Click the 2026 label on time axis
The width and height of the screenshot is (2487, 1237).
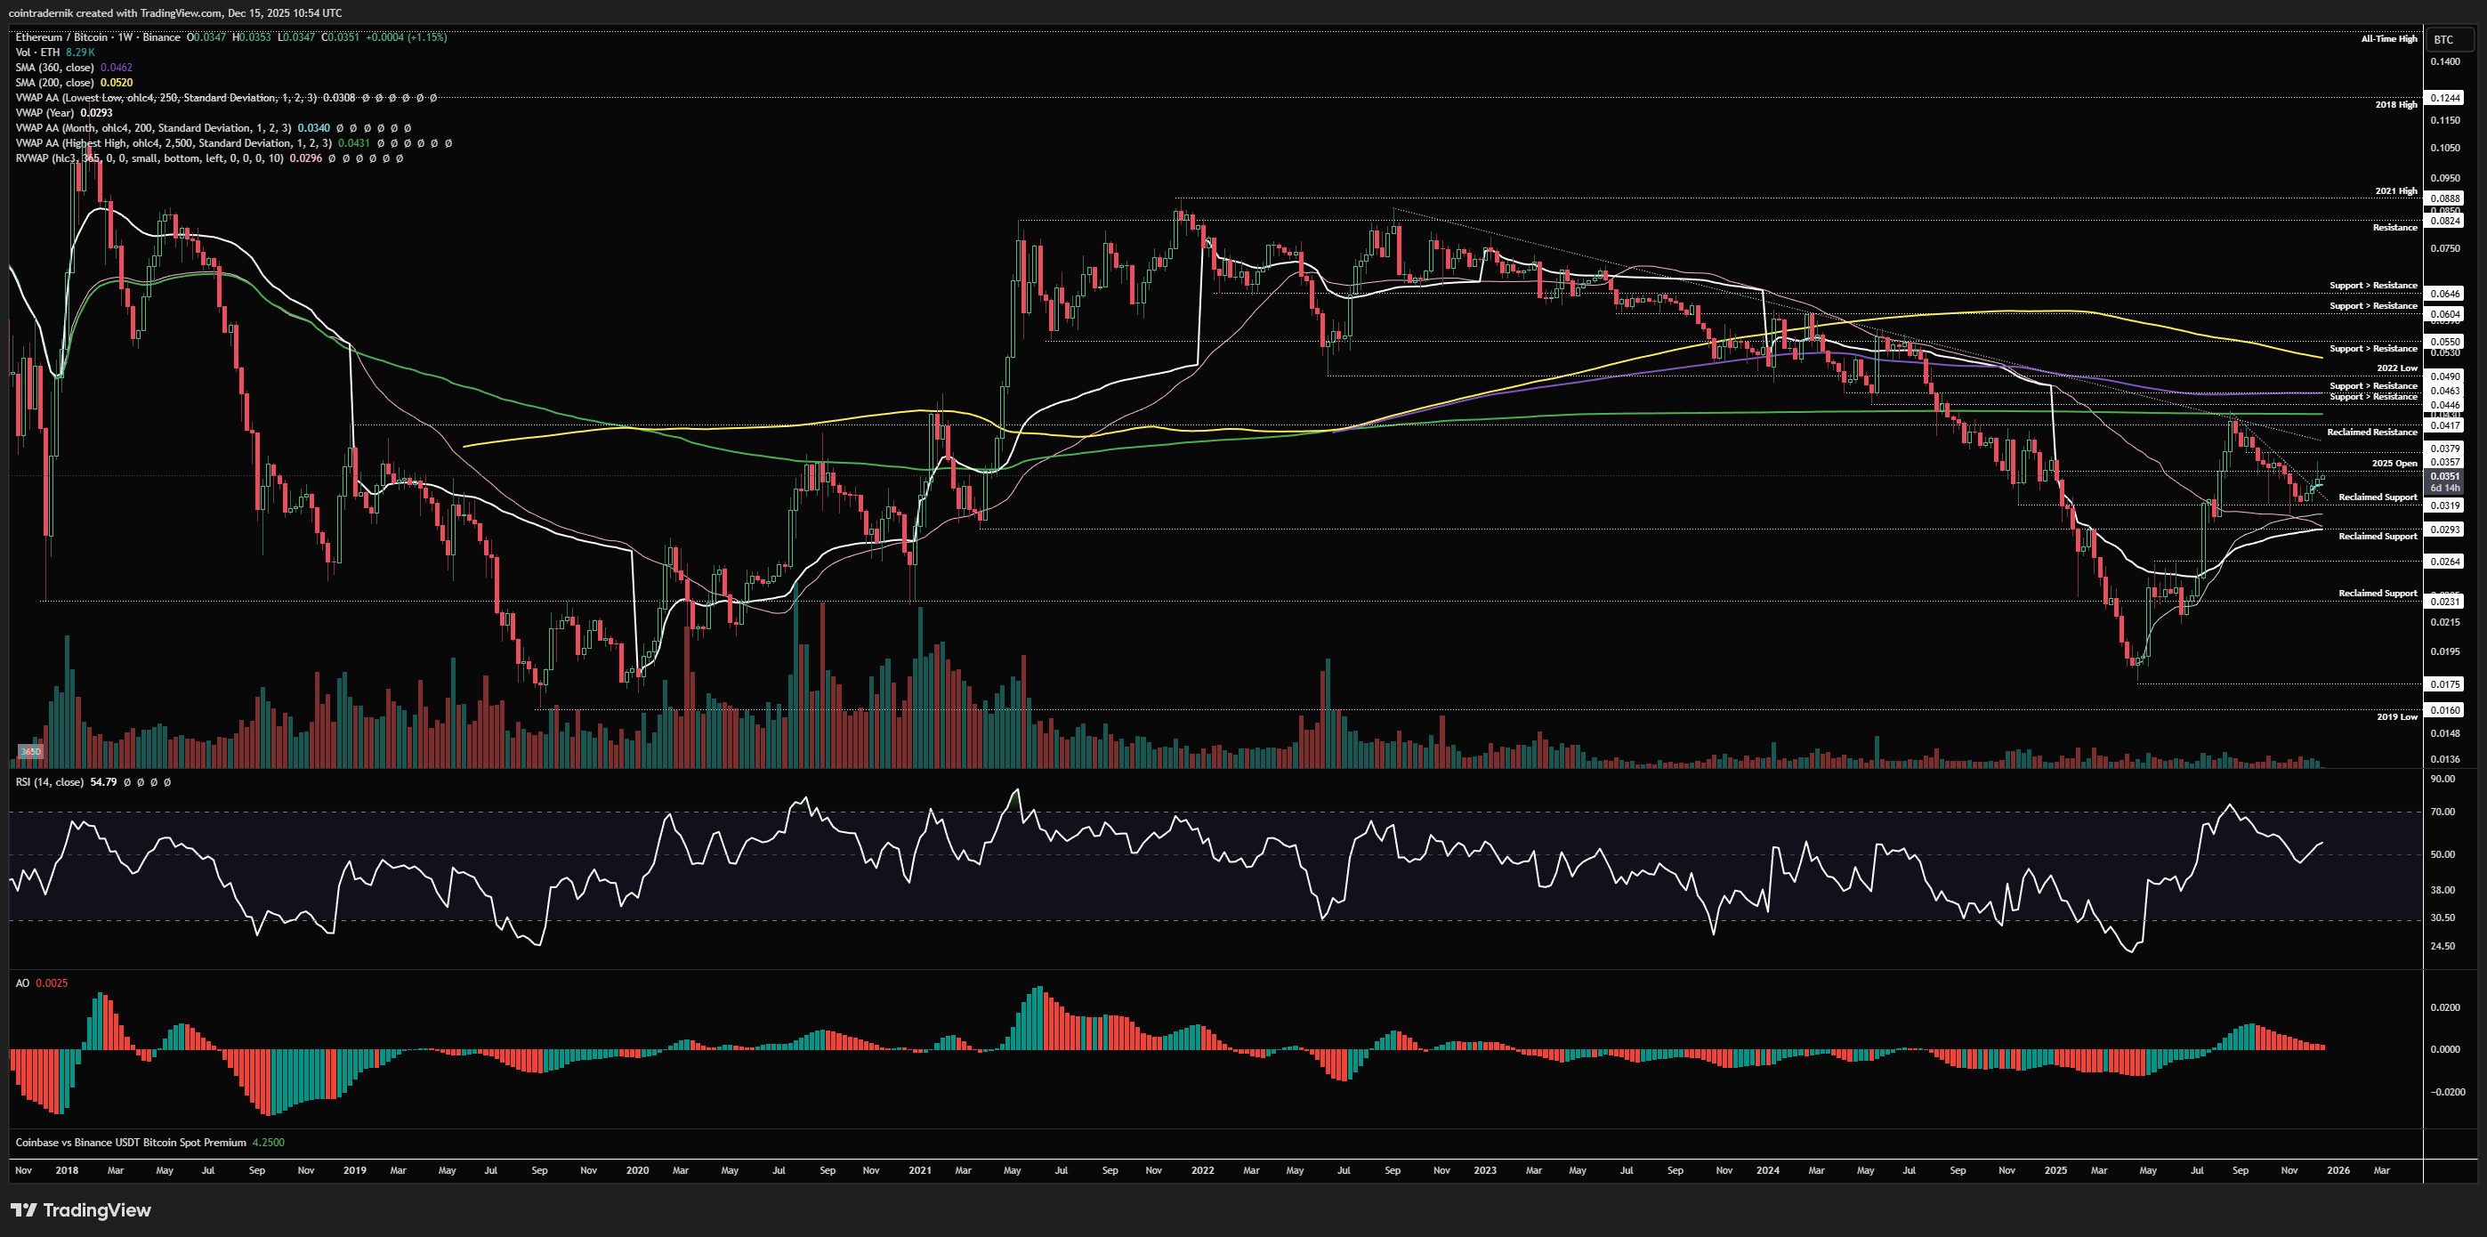click(2338, 1170)
